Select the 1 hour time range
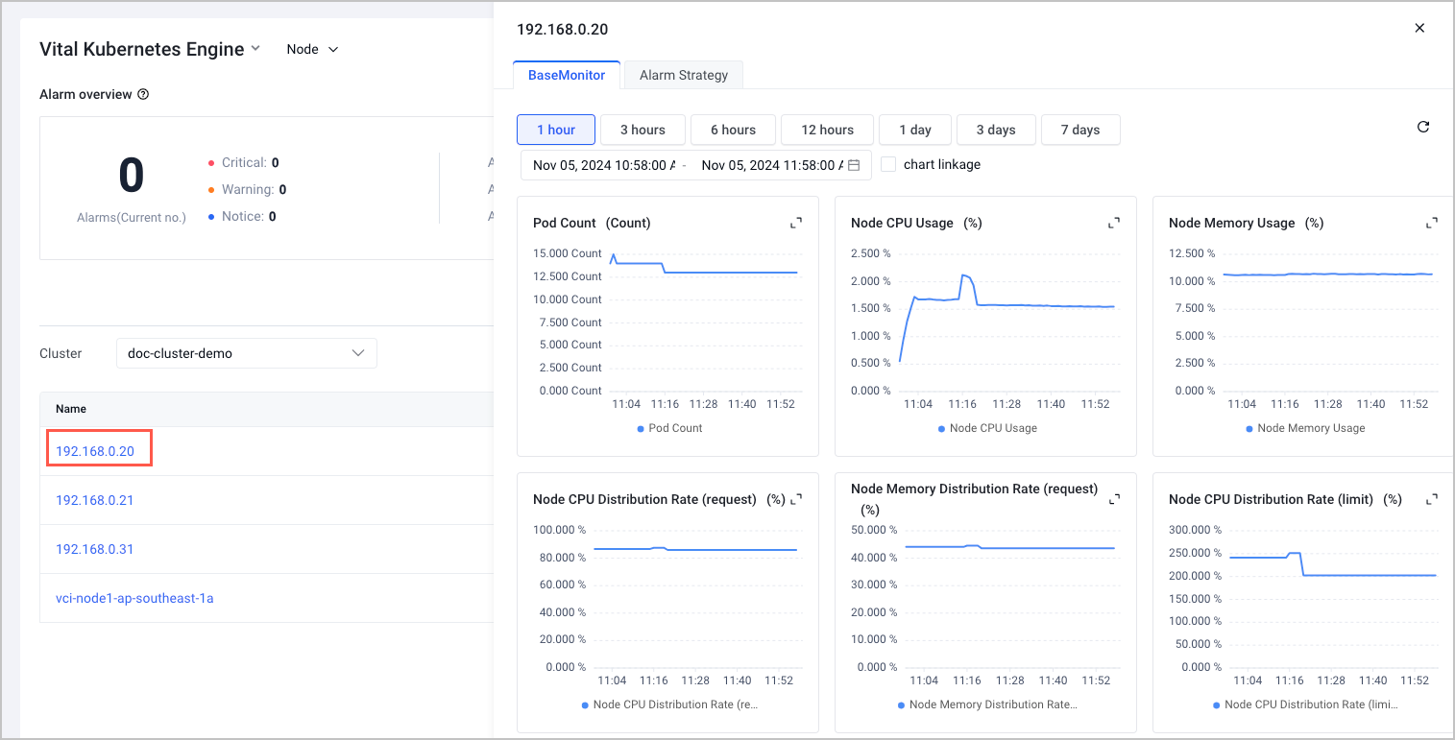This screenshot has height=740, width=1455. point(556,130)
